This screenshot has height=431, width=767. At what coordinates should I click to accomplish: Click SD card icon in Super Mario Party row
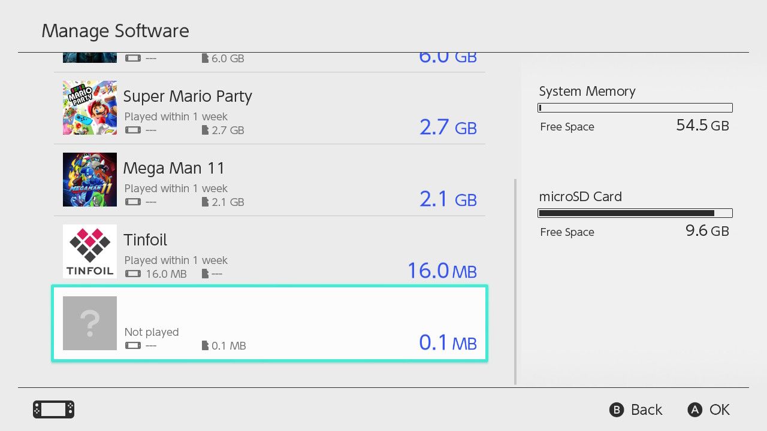coord(205,130)
